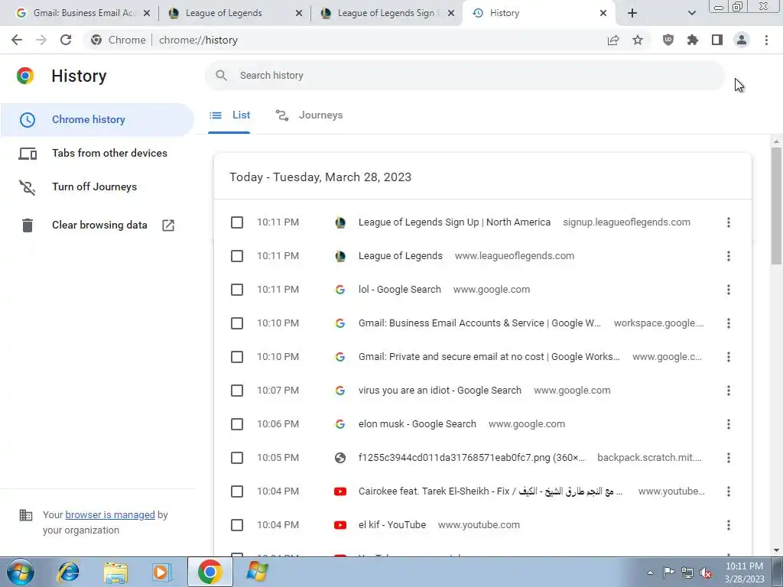
Task: Tick the Gmail: Business Email Accounts entry
Action: coord(237,323)
